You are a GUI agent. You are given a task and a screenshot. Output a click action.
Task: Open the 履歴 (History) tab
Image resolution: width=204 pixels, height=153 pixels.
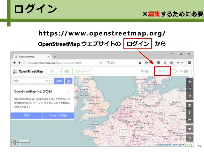coord(67,71)
